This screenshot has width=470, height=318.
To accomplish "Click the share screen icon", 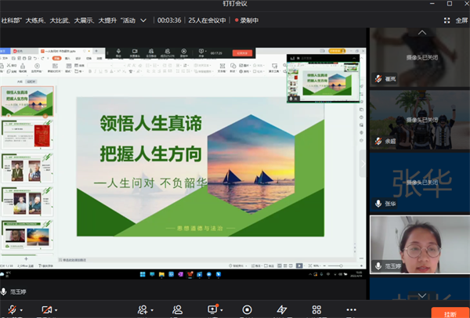I will [x=212, y=309].
